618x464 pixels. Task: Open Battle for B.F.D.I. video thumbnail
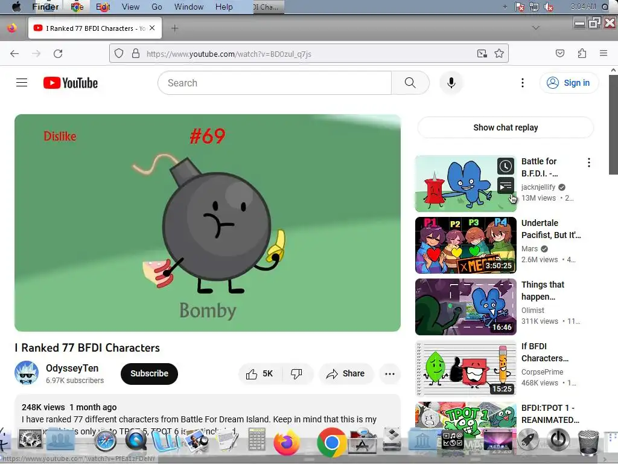pos(465,184)
